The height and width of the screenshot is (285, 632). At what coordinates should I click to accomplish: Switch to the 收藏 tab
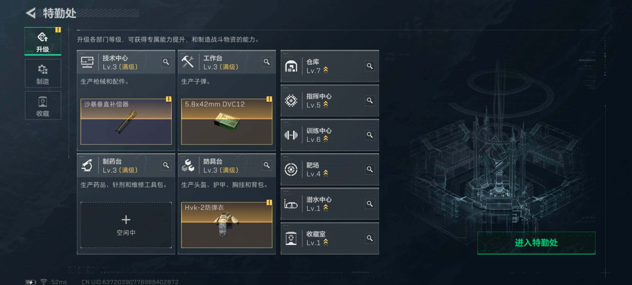point(43,106)
